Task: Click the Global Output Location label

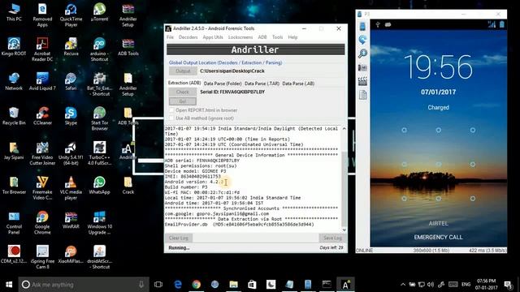Action: point(226,62)
